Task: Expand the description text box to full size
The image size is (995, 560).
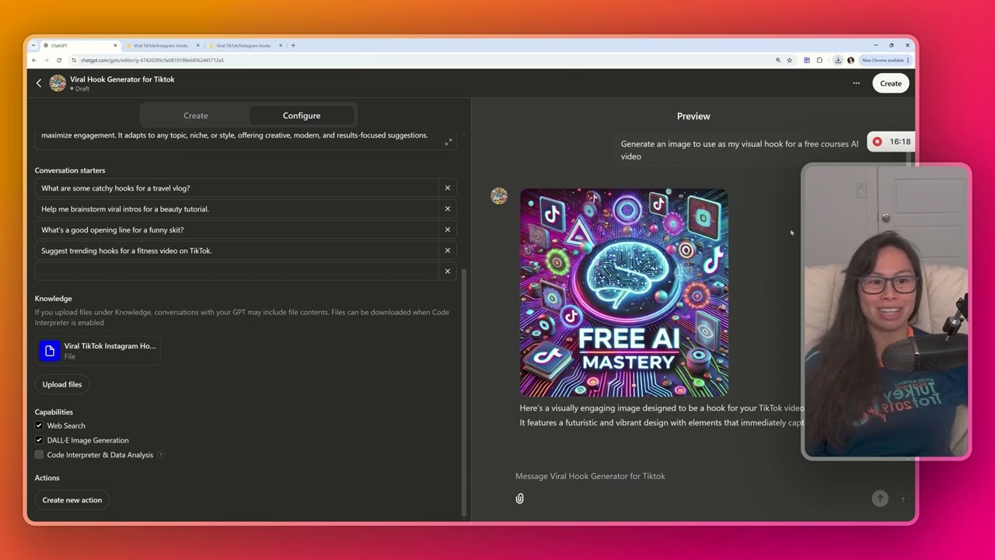Action: (449, 142)
